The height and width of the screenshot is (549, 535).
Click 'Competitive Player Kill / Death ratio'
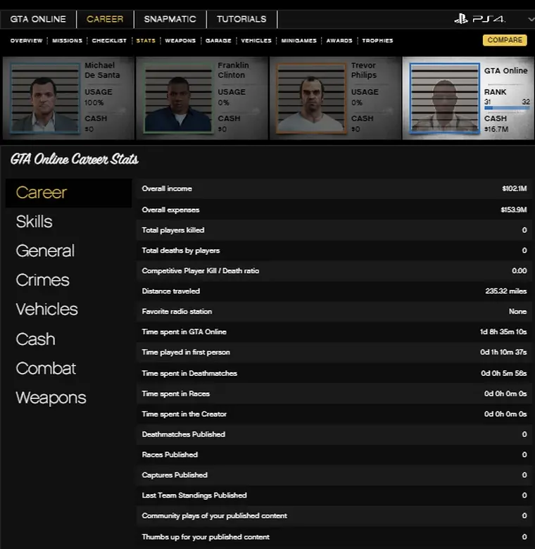tap(201, 271)
